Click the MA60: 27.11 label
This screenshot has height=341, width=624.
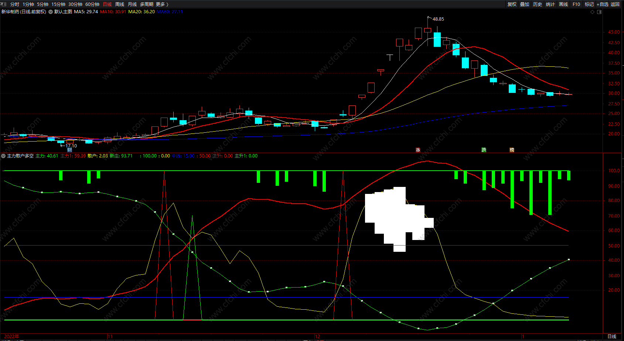pyautogui.click(x=170, y=12)
